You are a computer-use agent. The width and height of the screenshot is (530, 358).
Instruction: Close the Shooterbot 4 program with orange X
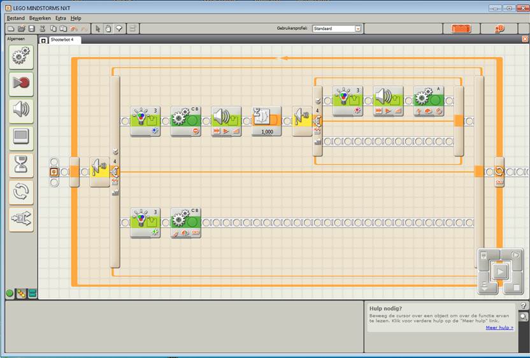point(525,39)
